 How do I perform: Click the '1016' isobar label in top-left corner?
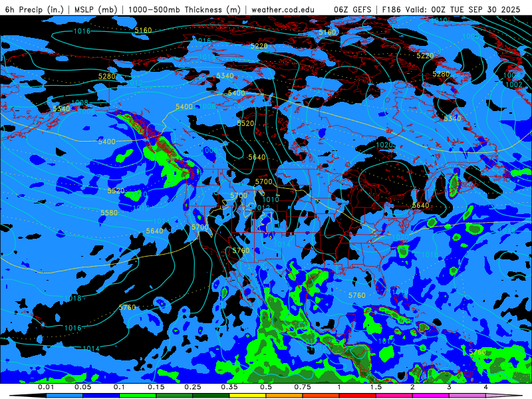pyautogui.click(x=82, y=31)
